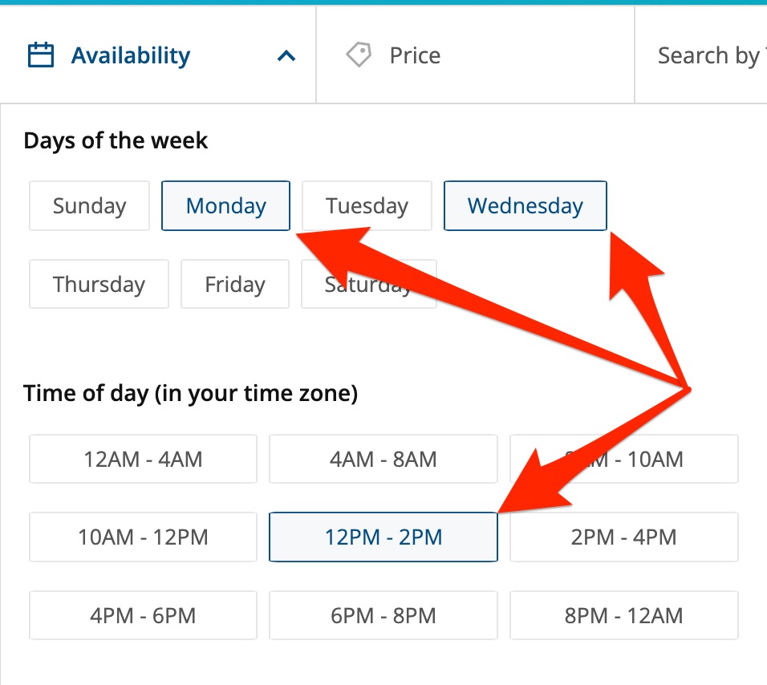
Task: Click the price tag icon
Action: [359, 55]
